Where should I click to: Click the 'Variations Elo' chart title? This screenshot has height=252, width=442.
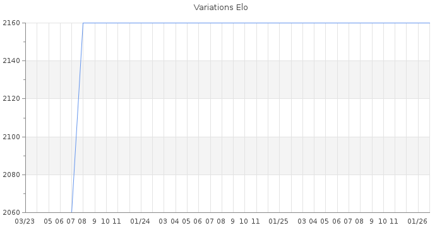point(220,8)
